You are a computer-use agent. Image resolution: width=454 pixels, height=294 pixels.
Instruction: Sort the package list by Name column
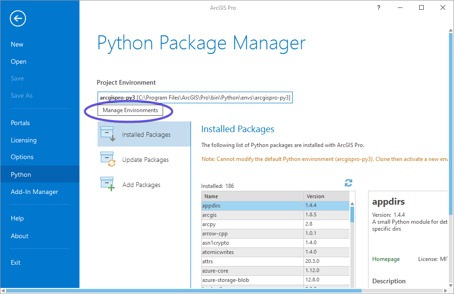point(252,196)
